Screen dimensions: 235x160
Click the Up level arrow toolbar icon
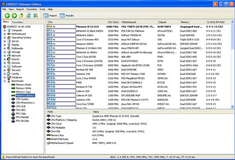21,16
